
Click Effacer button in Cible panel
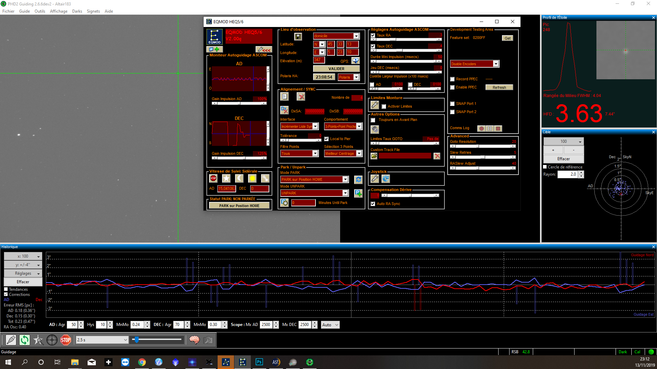click(564, 159)
